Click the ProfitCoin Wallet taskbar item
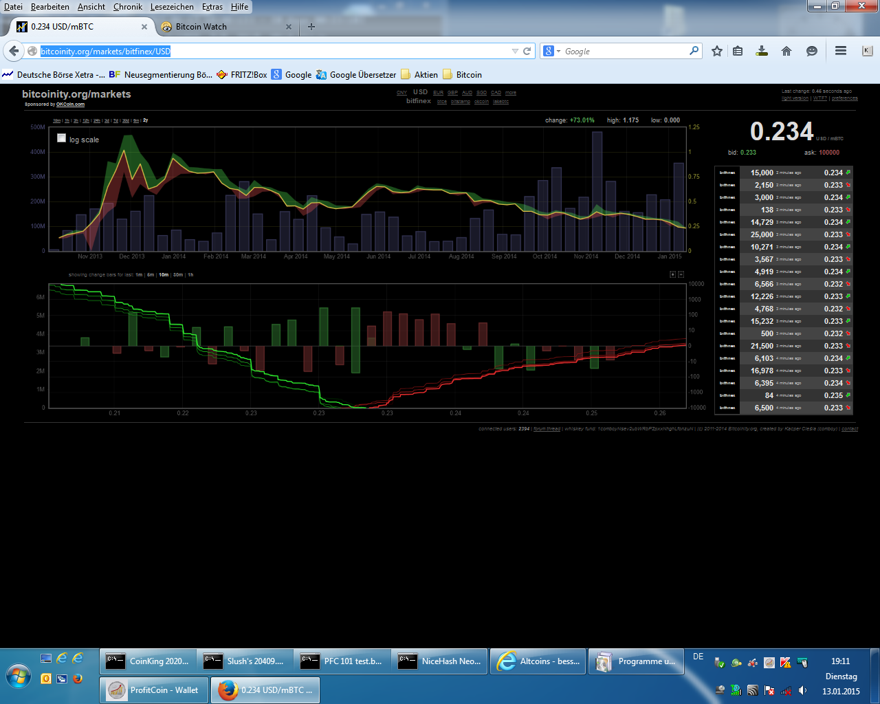 [x=153, y=689]
